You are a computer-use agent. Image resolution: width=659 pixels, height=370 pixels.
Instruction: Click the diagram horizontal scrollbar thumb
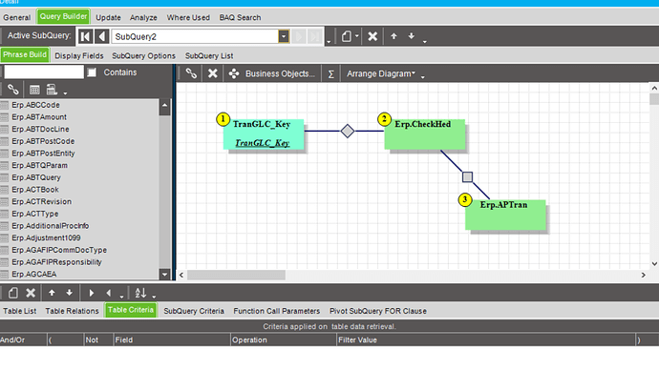236,276
